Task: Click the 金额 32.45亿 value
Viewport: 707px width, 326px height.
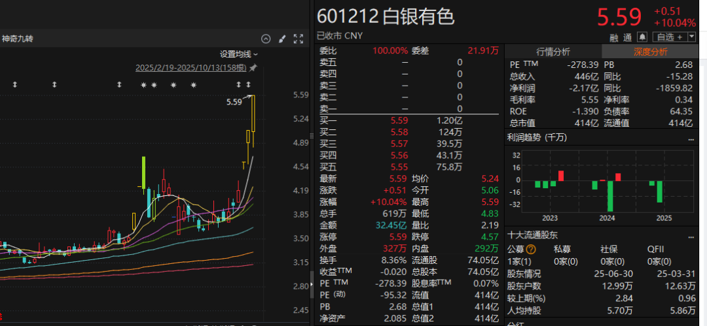Action: [x=391, y=225]
